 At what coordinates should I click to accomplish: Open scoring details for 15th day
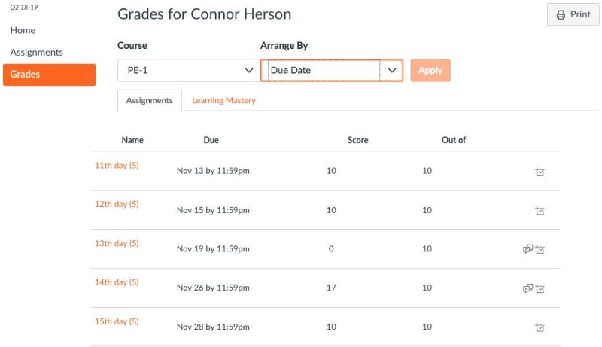(540, 327)
